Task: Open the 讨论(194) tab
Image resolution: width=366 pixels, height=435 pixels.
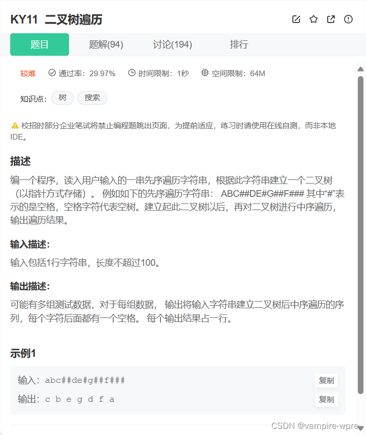Action: [172, 44]
